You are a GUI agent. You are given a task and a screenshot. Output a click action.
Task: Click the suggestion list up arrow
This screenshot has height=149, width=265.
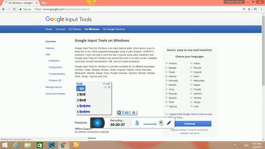(105, 87)
